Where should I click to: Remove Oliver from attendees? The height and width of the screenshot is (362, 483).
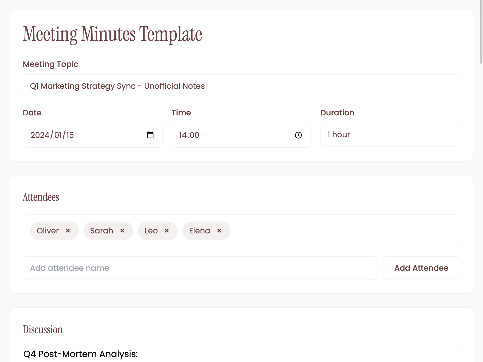coord(68,231)
